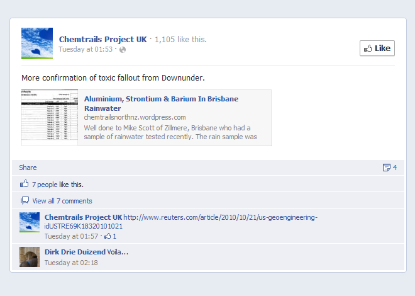Click Dirk Drie Duizend commenter name
The width and height of the screenshot is (415, 296).
pos(75,252)
